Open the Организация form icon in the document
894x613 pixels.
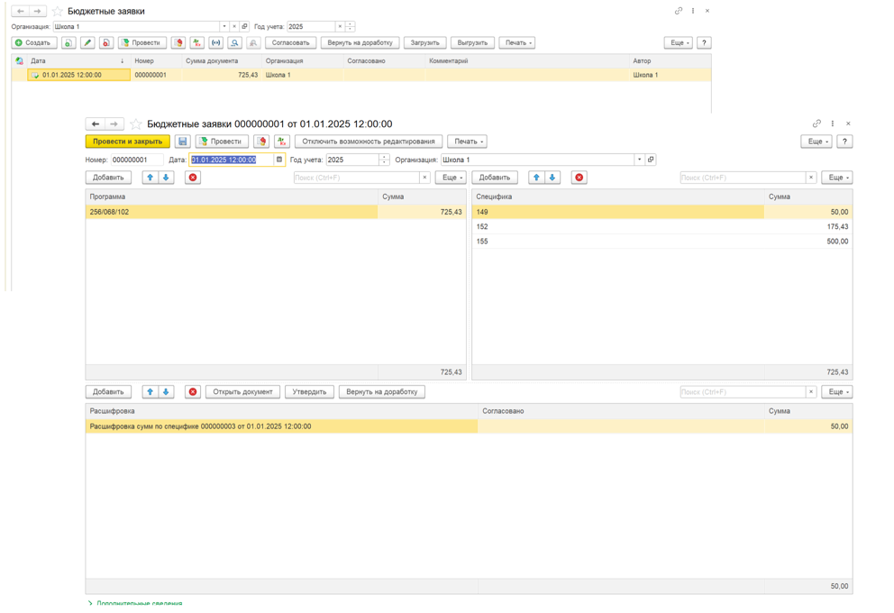[x=651, y=160]
